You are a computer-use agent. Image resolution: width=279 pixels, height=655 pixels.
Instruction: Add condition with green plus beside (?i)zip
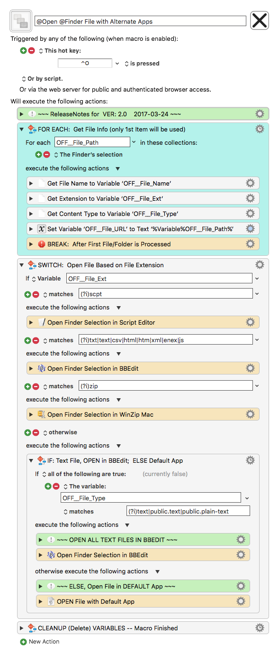[27, 386]
